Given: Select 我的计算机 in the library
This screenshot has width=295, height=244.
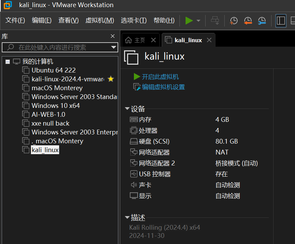Looking at the screenshot, I should 38,61.
